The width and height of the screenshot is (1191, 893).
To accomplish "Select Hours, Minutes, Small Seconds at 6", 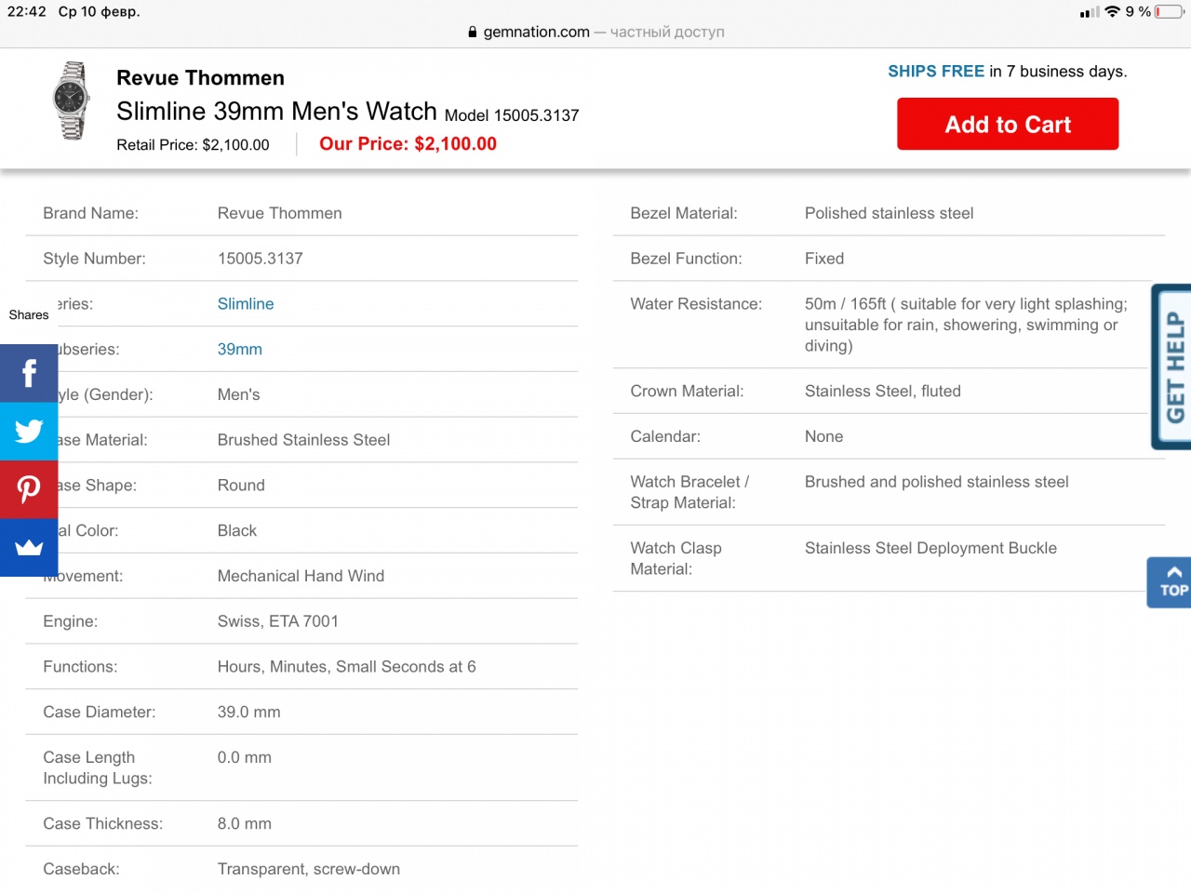I will pyautogui.click(x=347, y=667).
